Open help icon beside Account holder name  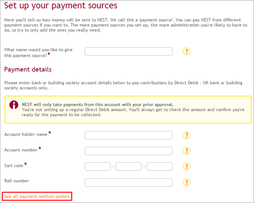point(186,135)
